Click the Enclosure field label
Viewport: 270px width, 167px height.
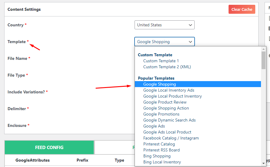point(17,126)
